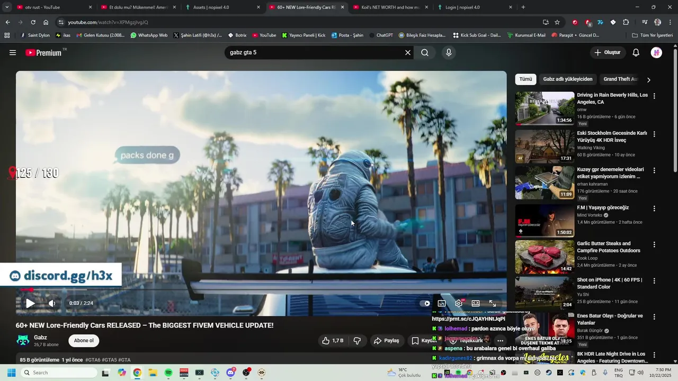678x381 pixels.
Task: Dislike the video with thumbs-down icon
Action: 357,341
